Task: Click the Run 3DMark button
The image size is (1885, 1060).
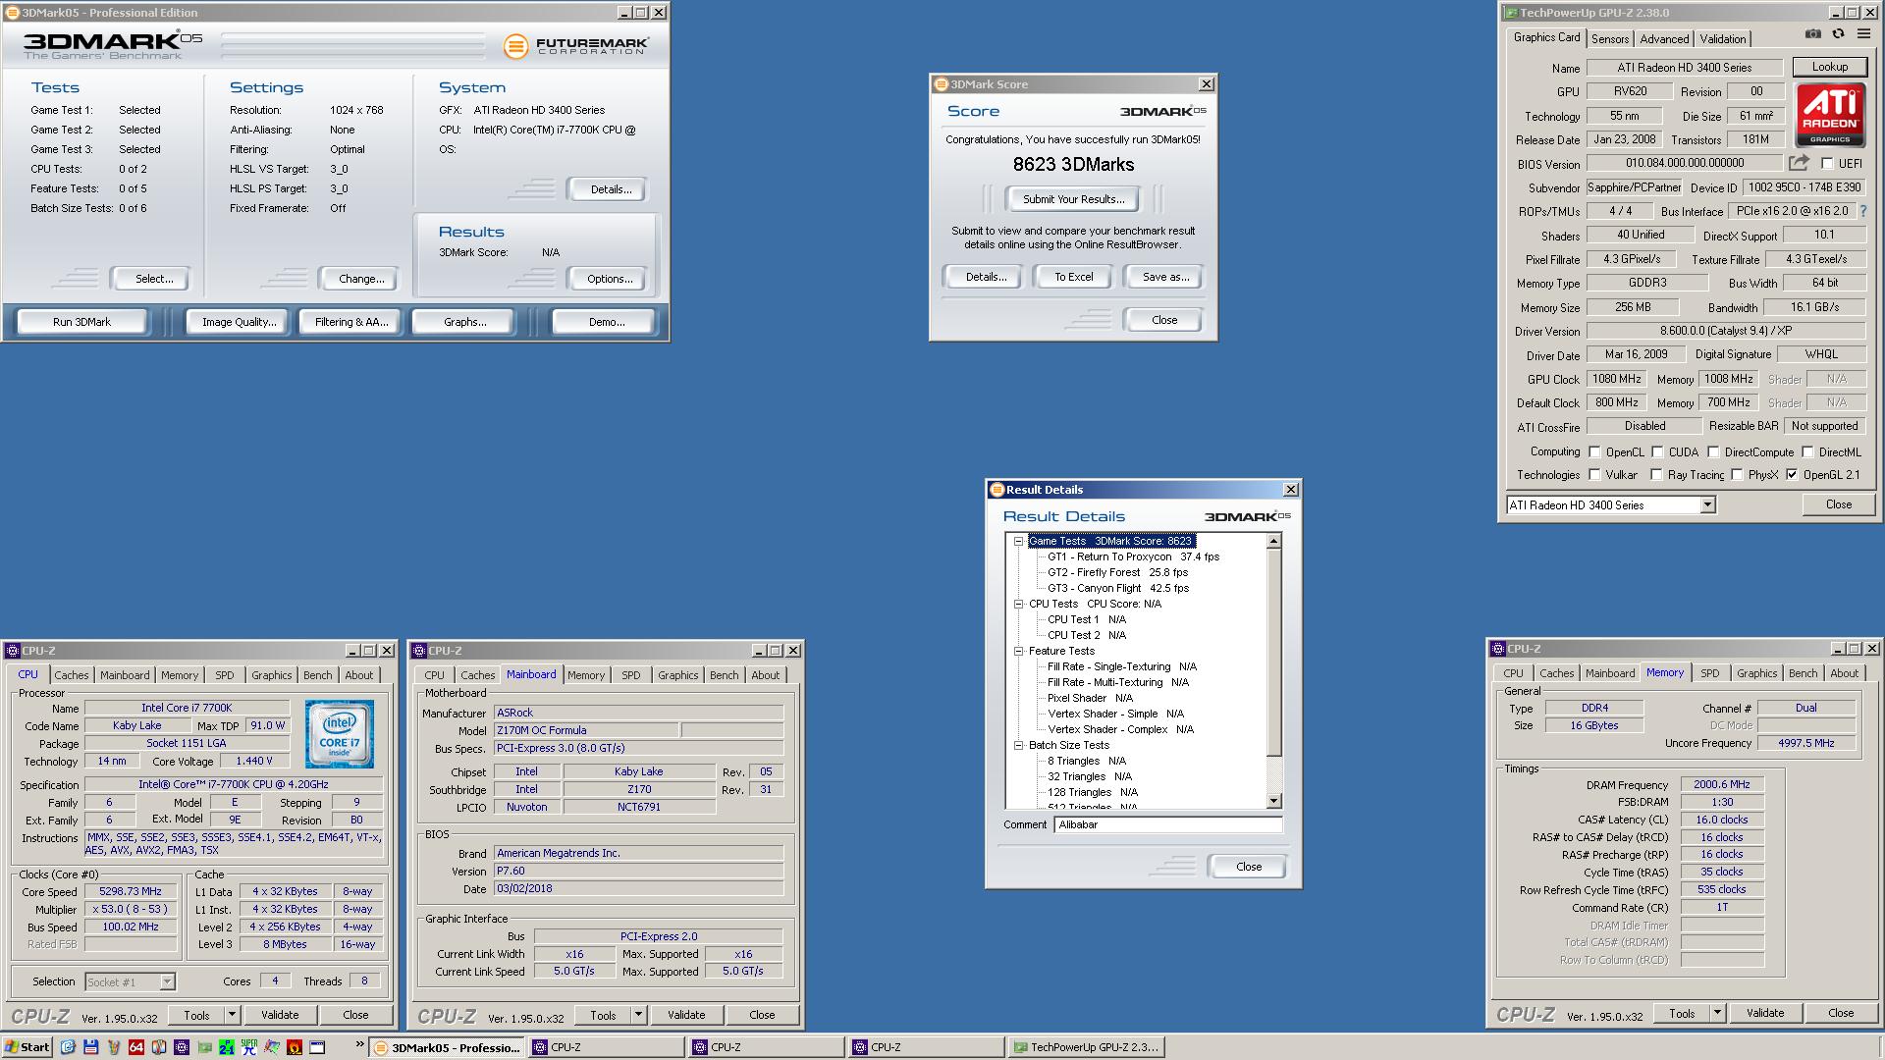Action: [81, 322]
